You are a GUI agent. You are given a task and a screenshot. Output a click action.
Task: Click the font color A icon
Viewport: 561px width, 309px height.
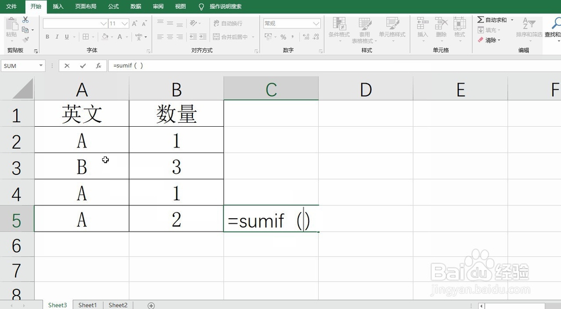coord(120,36)
